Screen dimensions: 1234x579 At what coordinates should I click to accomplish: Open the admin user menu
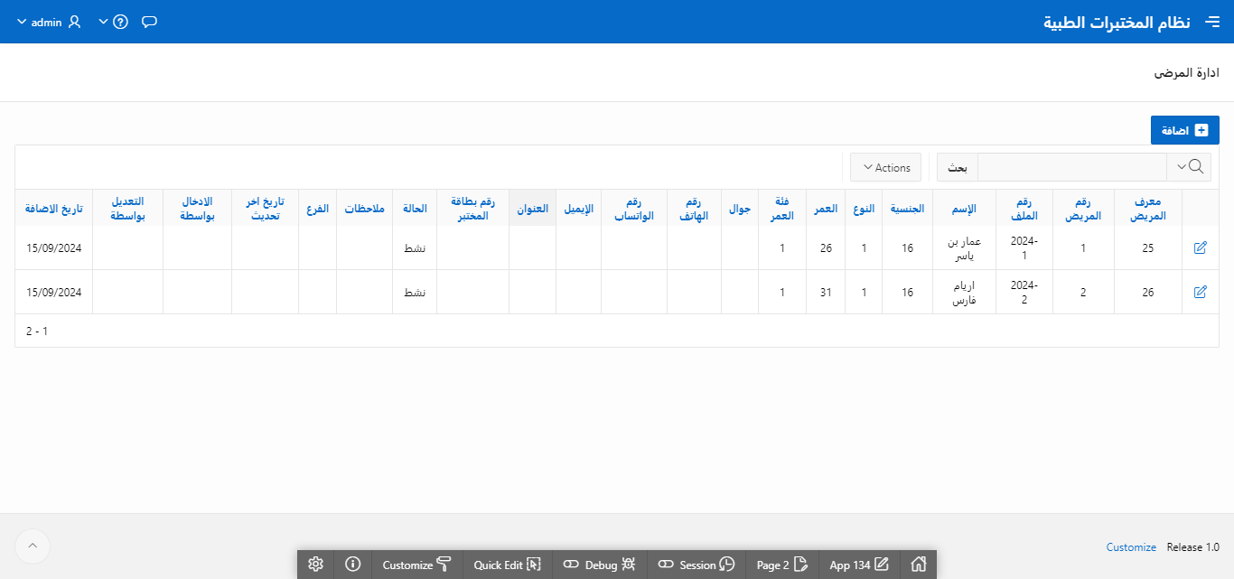tap(49, 22)
